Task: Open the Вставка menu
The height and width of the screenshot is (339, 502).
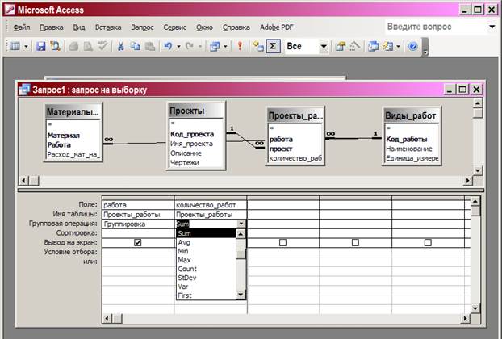Action: point(108,27)
